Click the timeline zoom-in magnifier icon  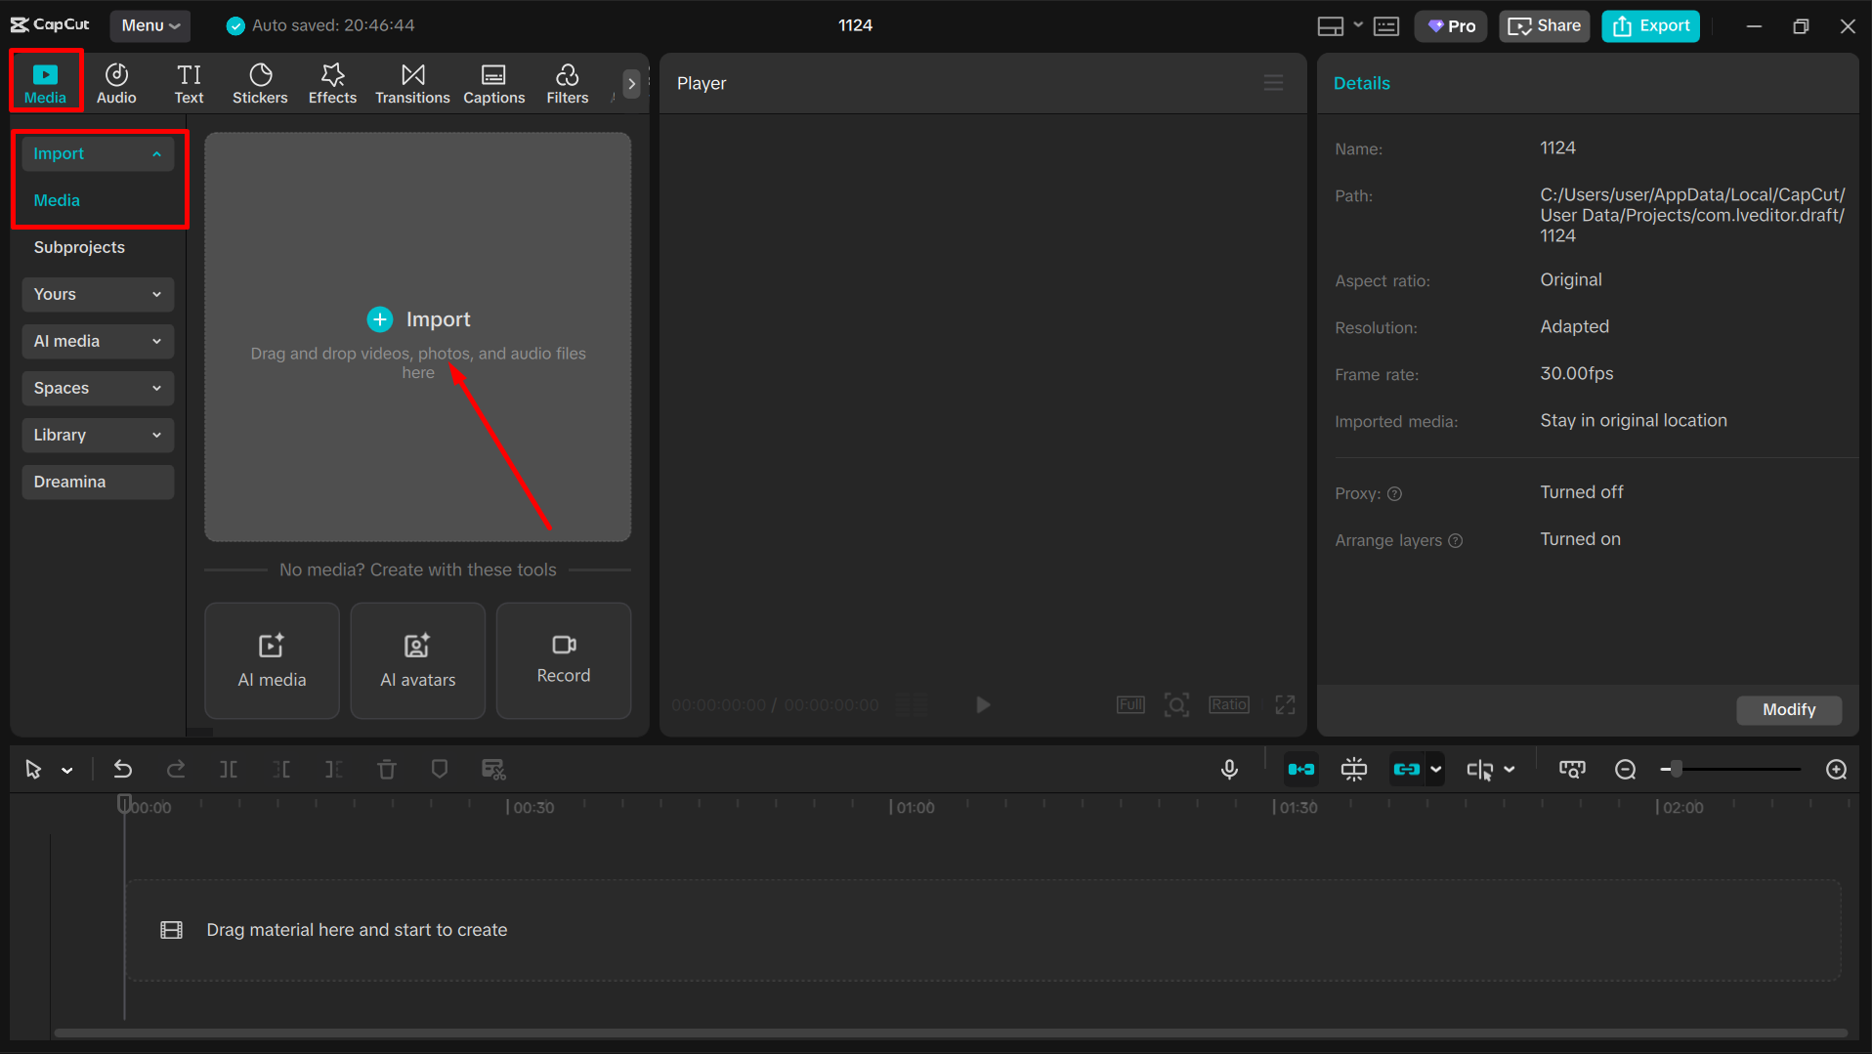click(1836, 769)
